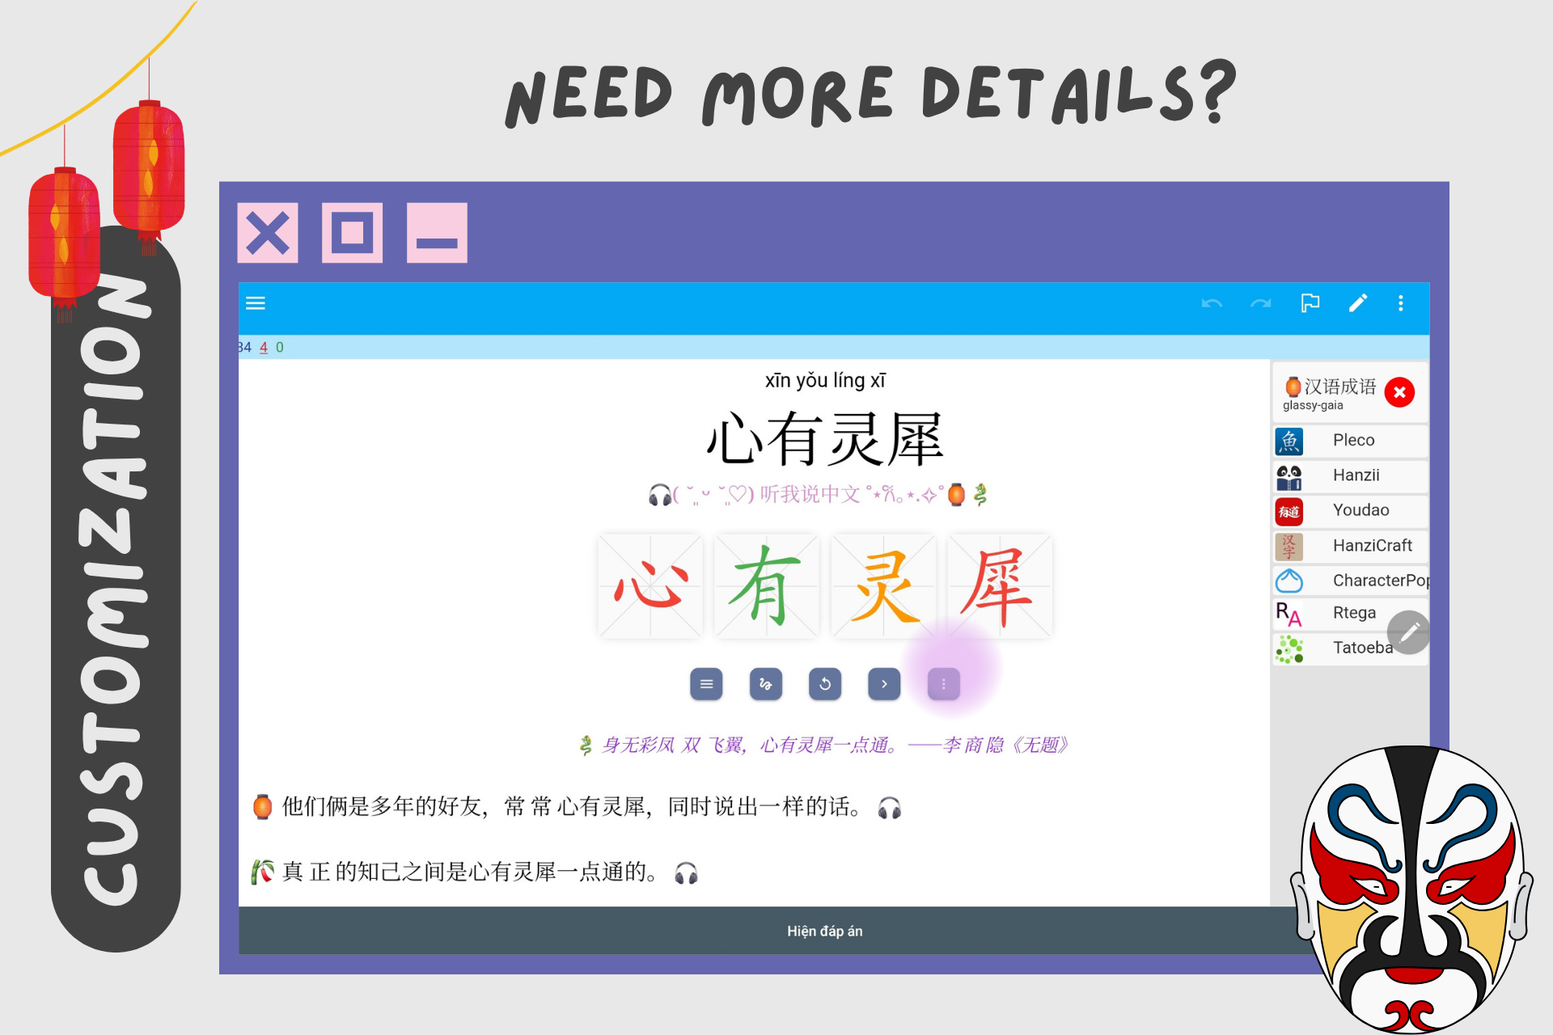Viewport: 1553px width, 1035px height.
Task: Replay the stroke animation
Action: 825,684
